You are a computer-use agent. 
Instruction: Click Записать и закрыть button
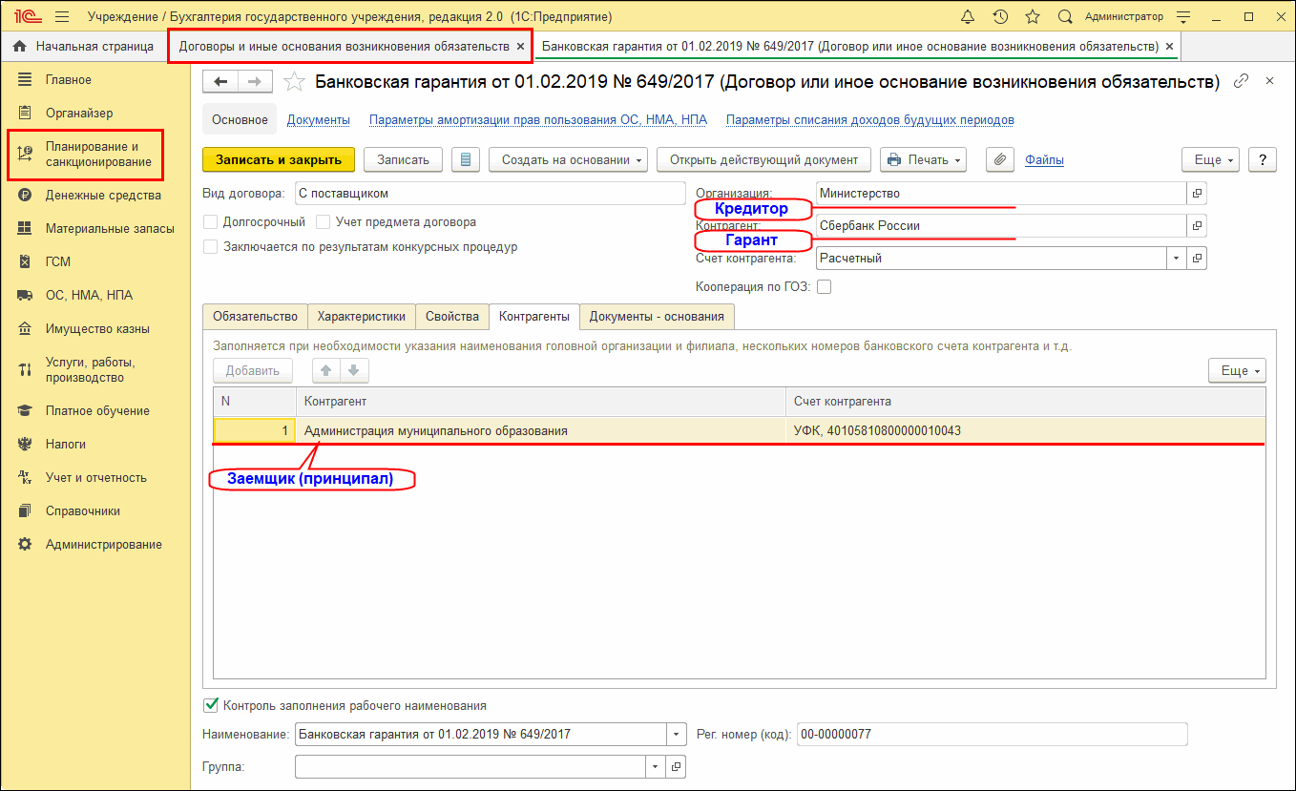click(280, 159)
